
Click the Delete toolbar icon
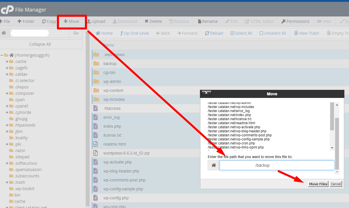point(147,21)
